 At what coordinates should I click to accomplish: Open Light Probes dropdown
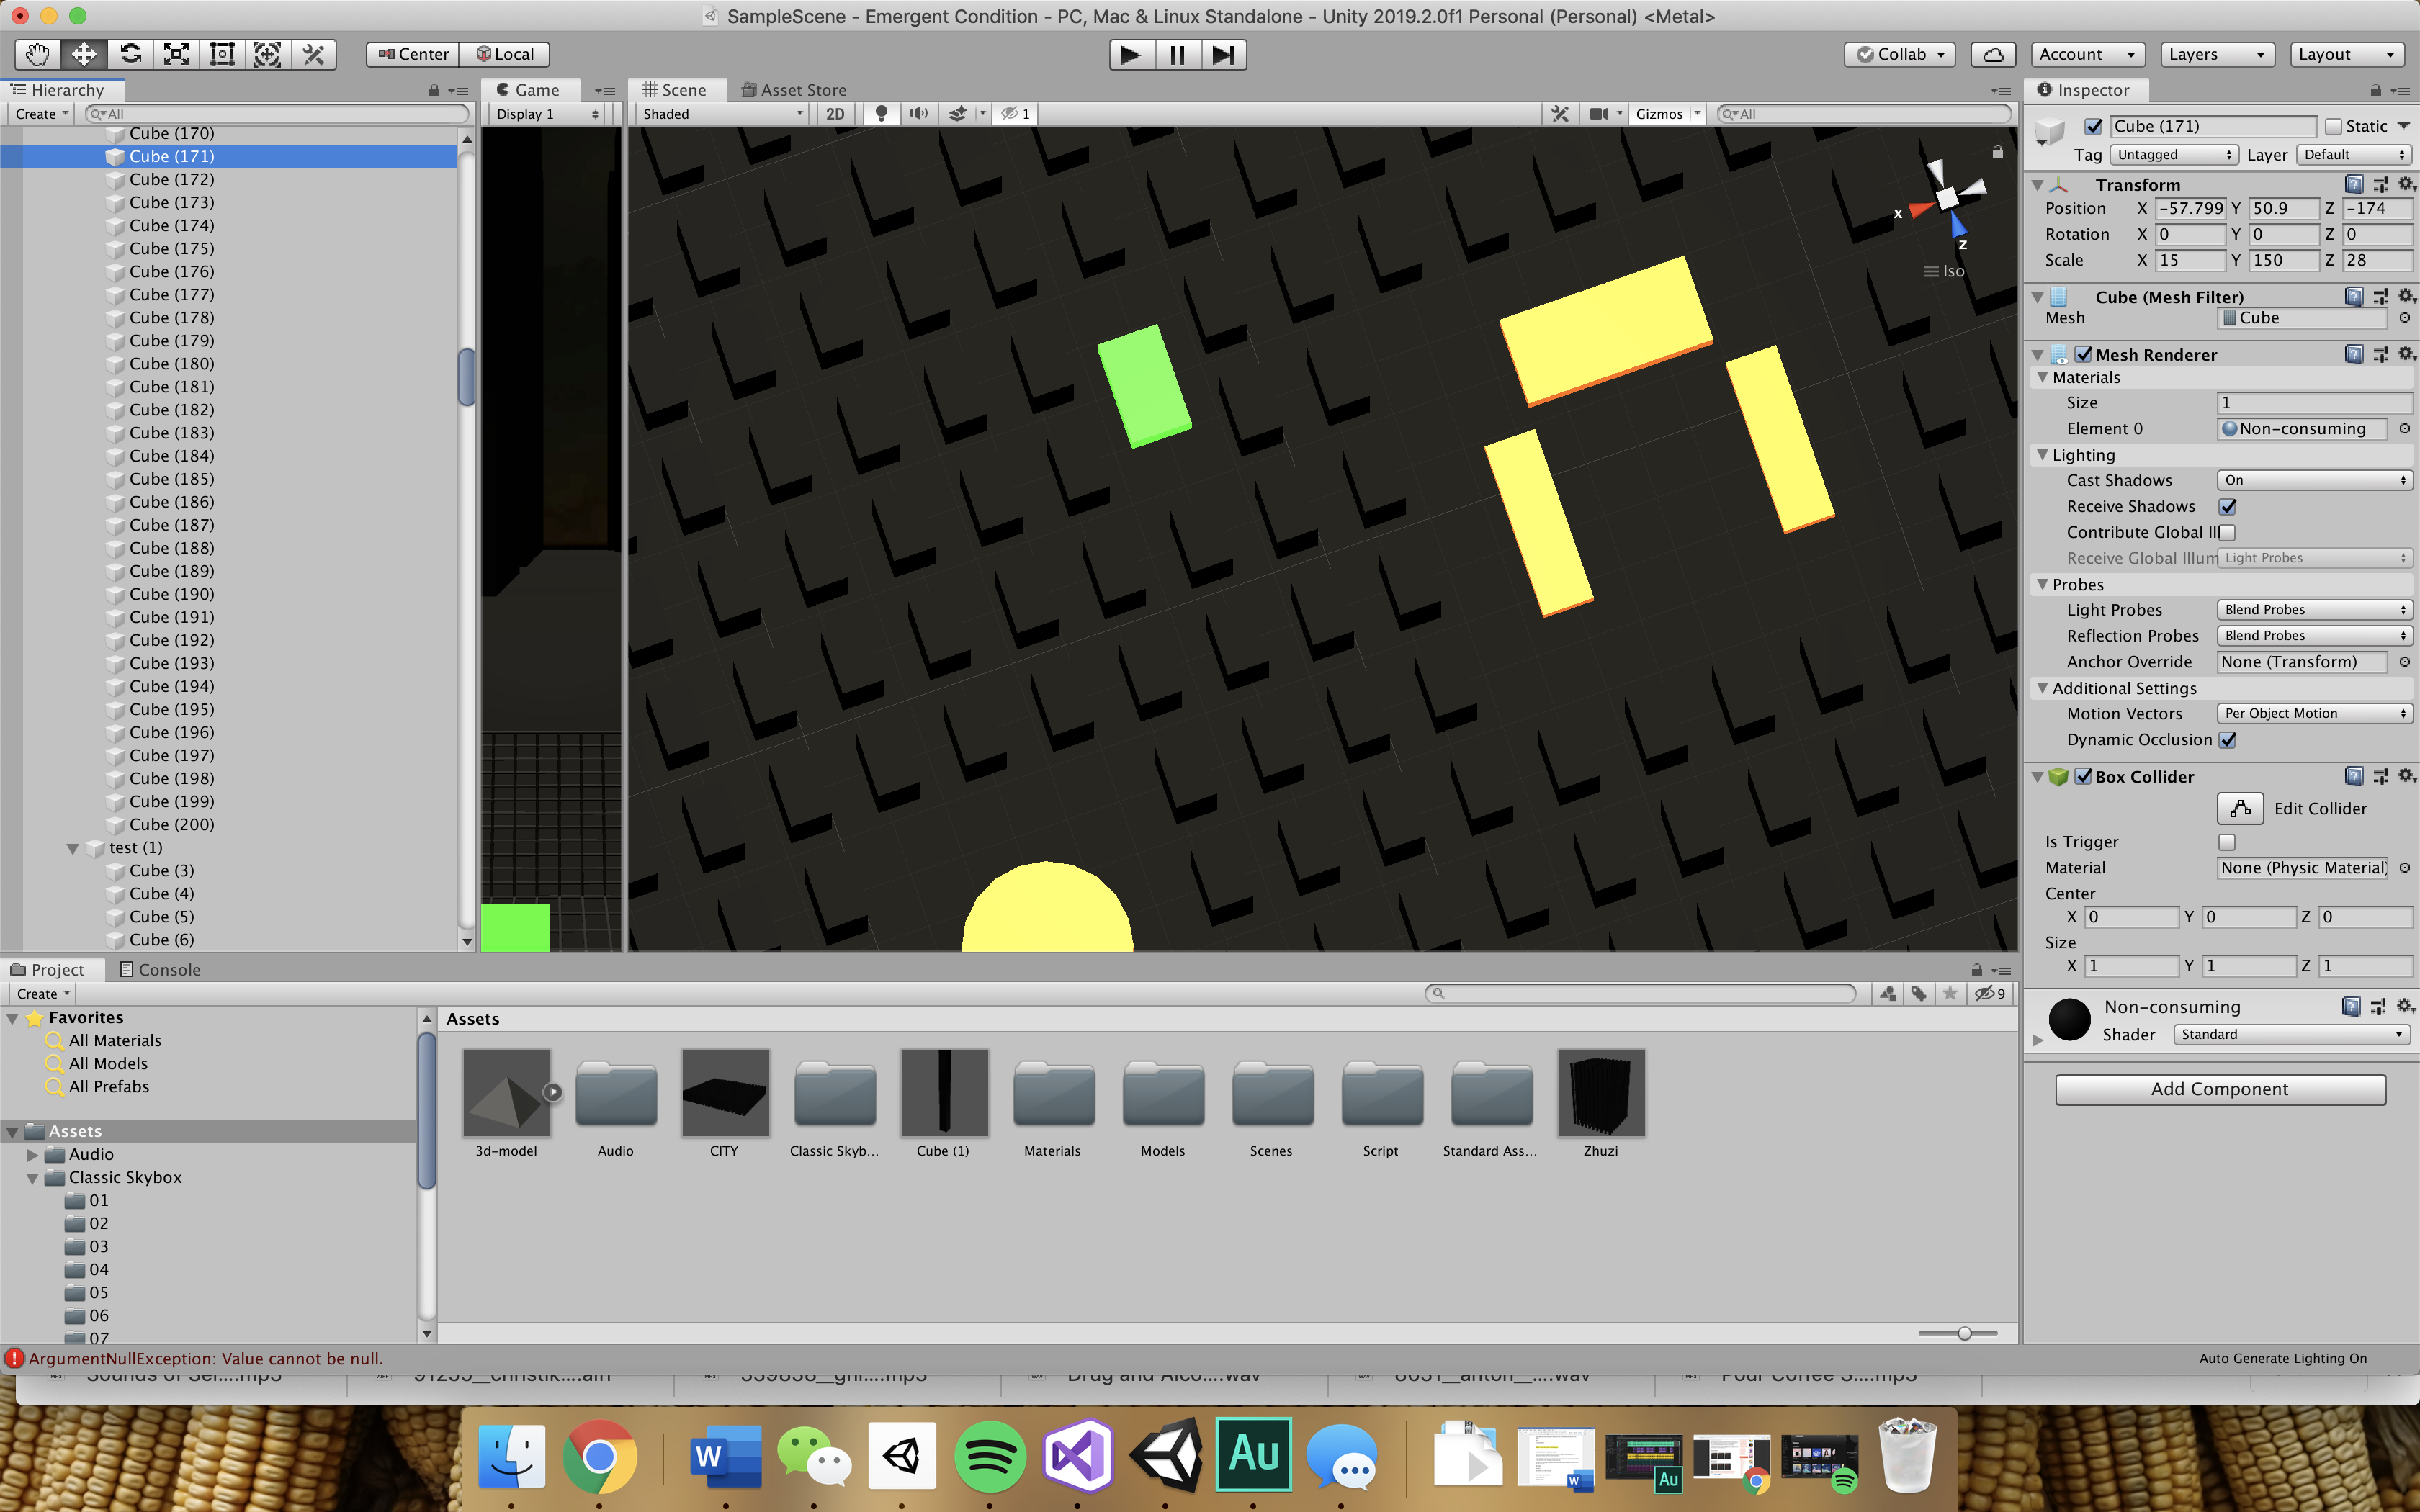click(2315, 610)
